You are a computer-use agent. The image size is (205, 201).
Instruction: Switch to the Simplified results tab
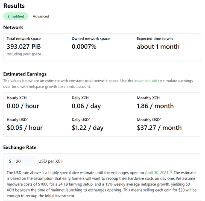[x=16, y=16]
